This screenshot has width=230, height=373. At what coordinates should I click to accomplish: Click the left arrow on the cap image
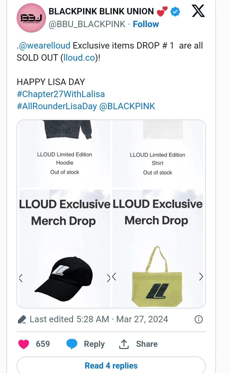point(21,278)
